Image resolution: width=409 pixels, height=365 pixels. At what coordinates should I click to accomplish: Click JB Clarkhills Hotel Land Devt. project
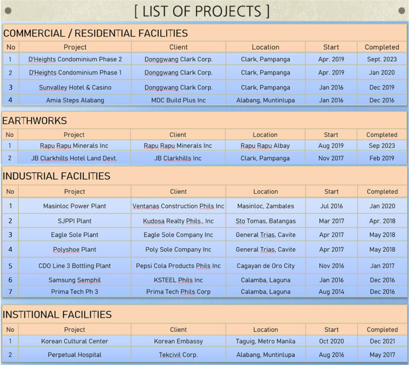(x=74, y=159)
